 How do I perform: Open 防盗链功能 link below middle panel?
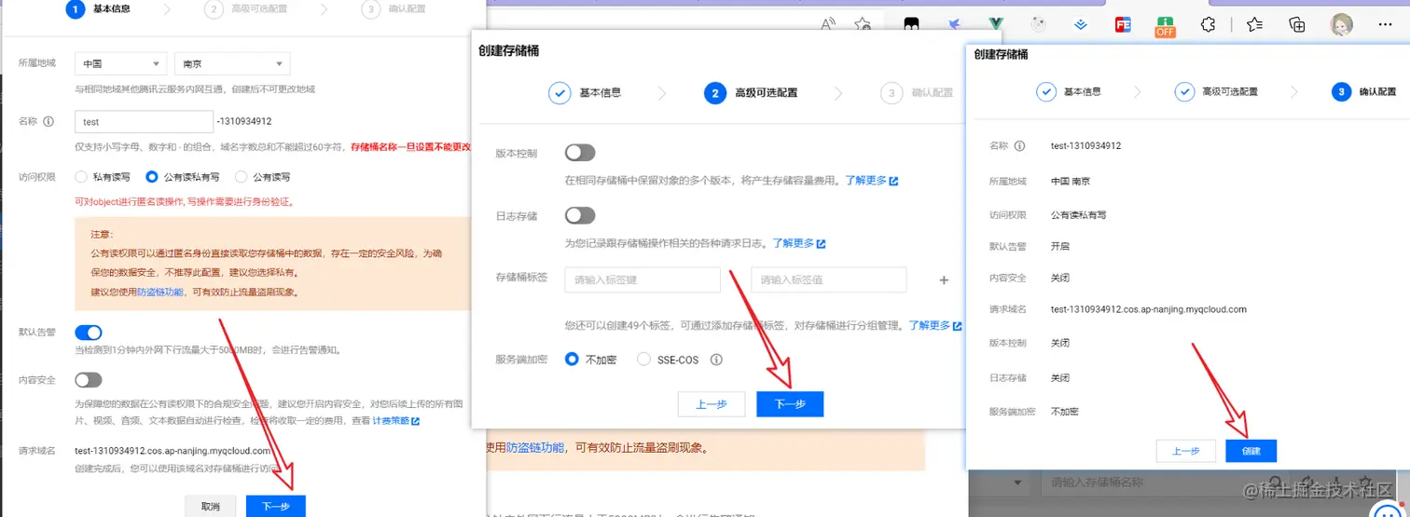tap(535, 448)
